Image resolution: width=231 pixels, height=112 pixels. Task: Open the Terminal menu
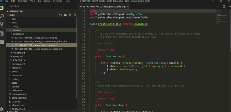click(x=57, y=1)
